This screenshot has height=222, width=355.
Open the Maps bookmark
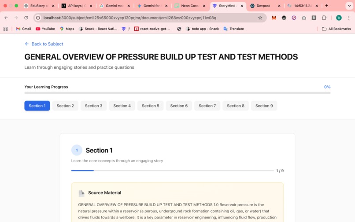pyautogui.click(x=67, y=29)
